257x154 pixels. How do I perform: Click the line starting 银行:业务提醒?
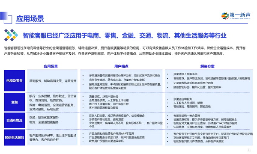click(53, 98)
